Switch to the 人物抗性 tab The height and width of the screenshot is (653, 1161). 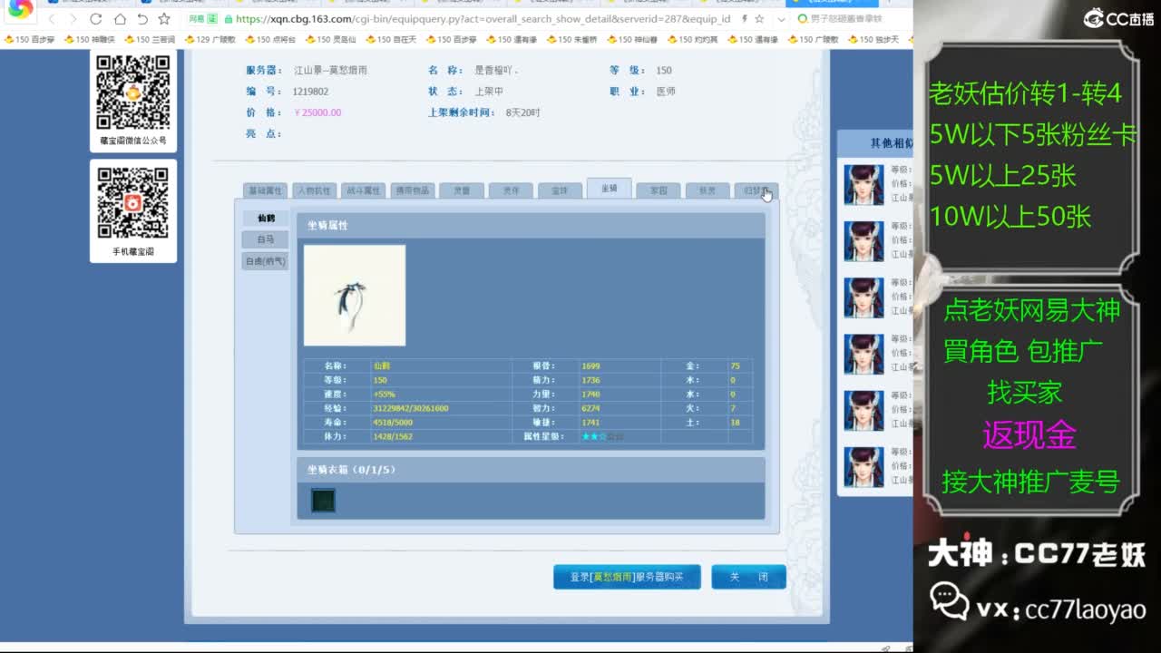click(314, 190)
